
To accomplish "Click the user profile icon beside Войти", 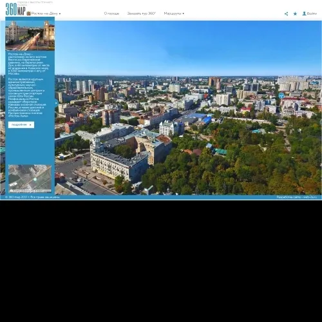I will tap(304, 14).
